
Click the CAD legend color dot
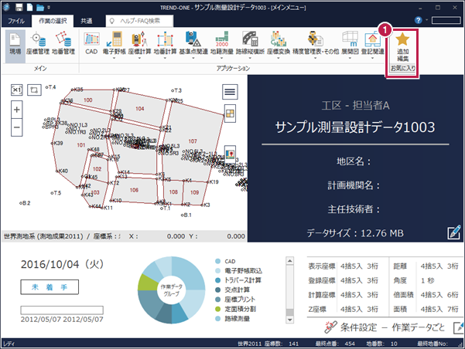(218, 261)
